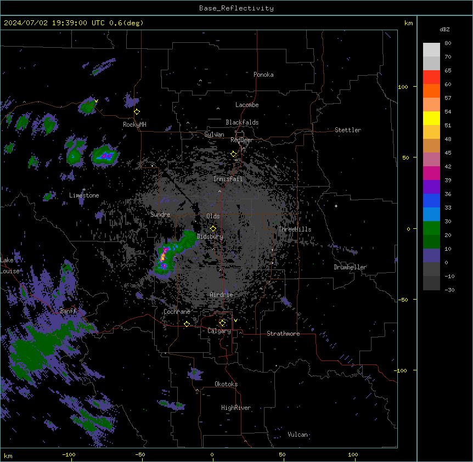
Task: Click the Innisfail city label
Action: 228,179
